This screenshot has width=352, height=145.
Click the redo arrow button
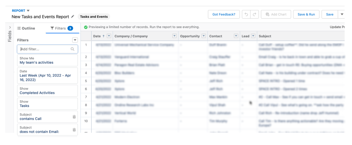click(254, 14)
